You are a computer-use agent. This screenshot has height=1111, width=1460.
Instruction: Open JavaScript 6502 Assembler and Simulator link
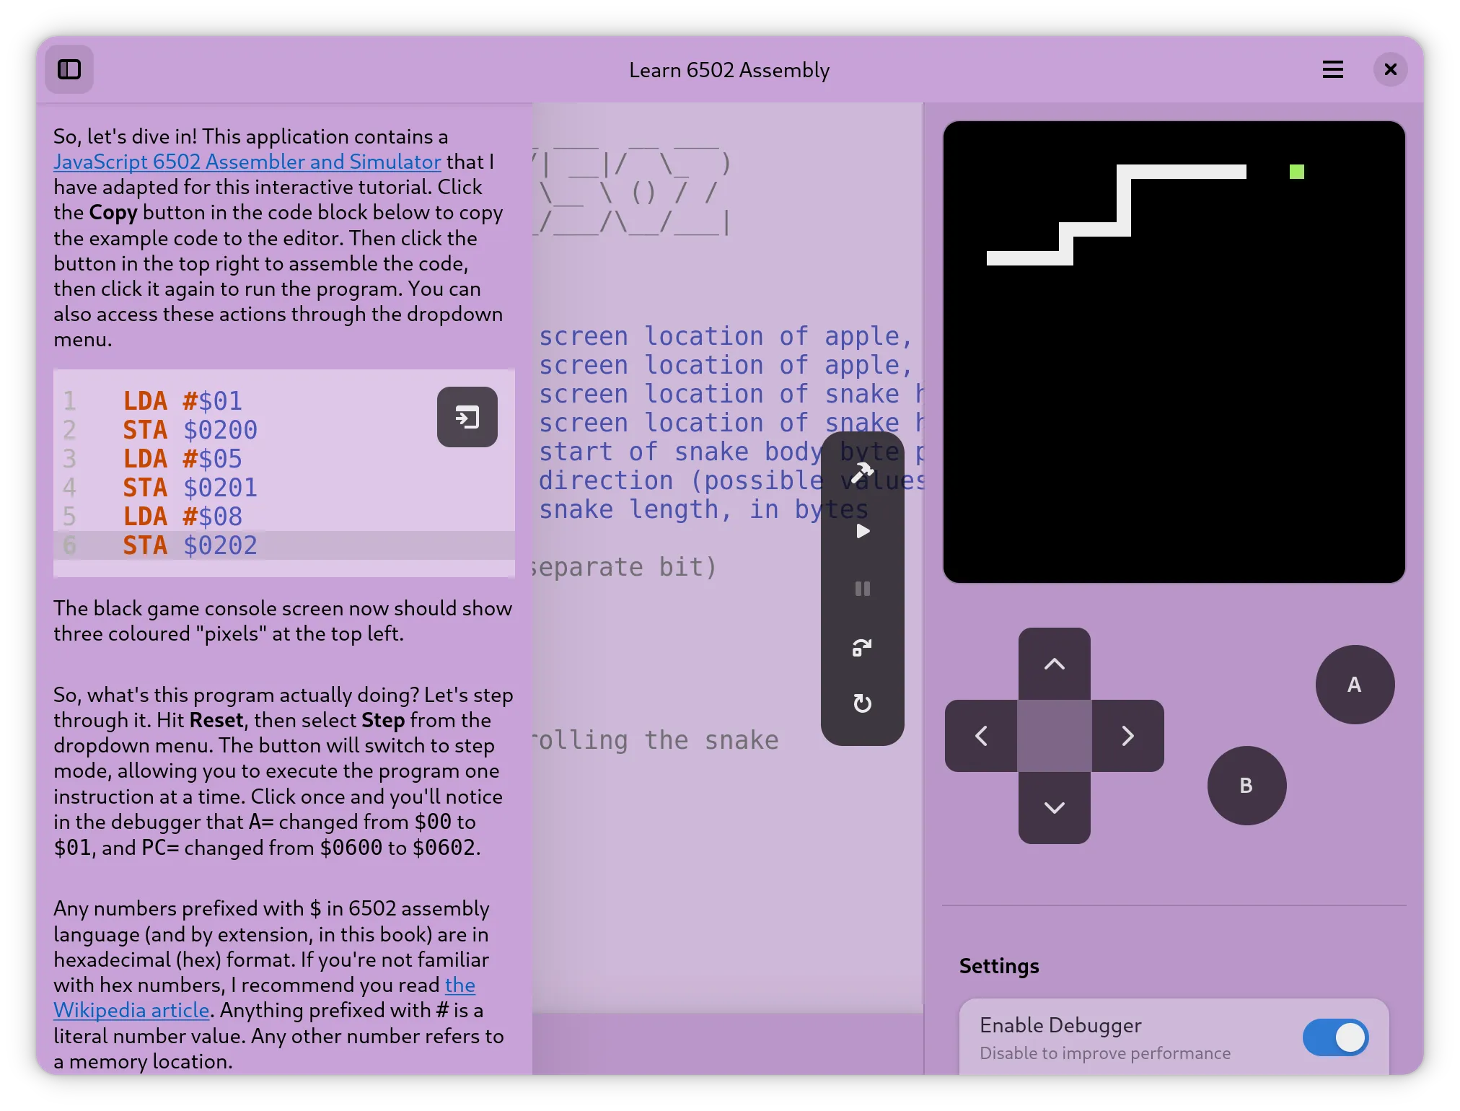(x=247, y=162)
